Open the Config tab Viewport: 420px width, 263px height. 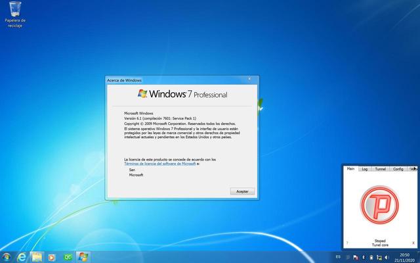[x=398, y=169]
